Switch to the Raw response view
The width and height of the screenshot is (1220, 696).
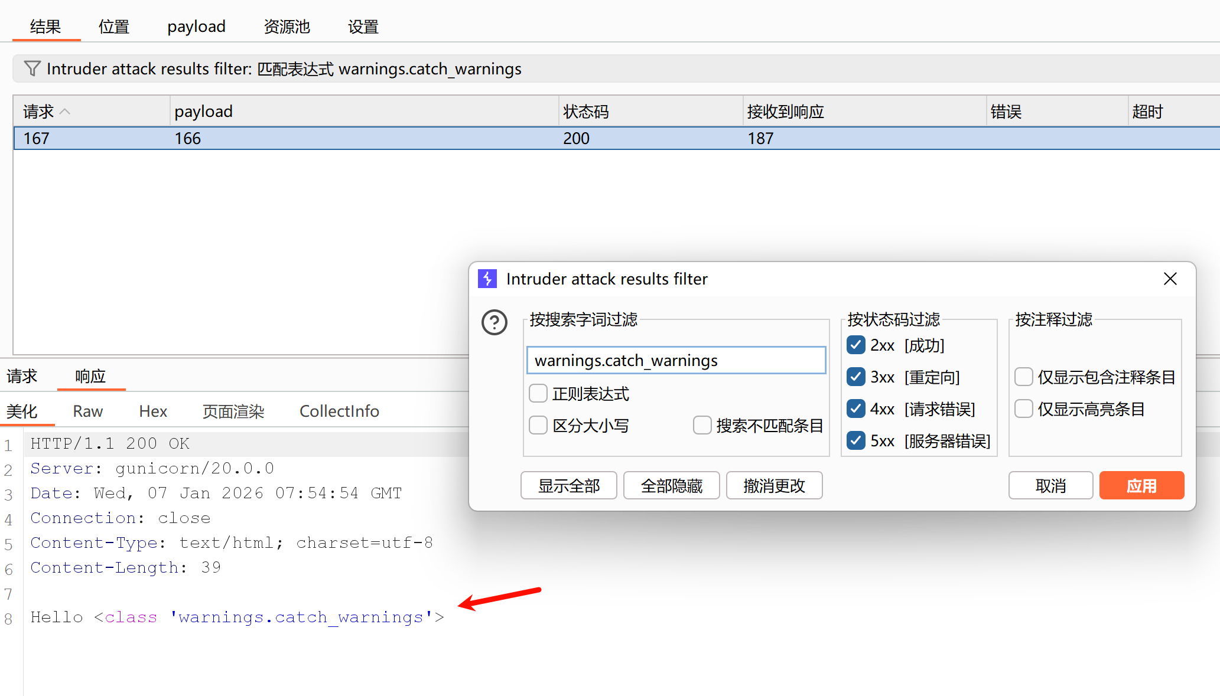pyautogui.click(x=87, y=411)
